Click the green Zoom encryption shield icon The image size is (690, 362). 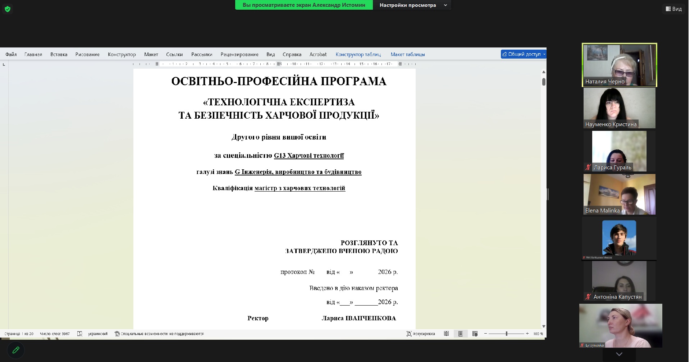tap(8, 9)
